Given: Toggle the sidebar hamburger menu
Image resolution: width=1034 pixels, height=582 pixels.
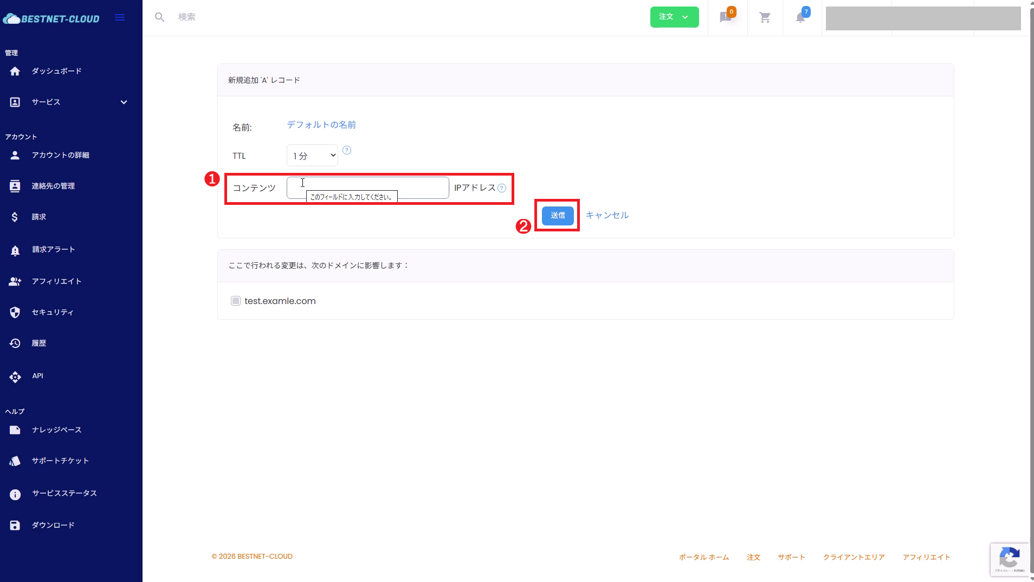Looking at the screenshot, I should point(119,17).
